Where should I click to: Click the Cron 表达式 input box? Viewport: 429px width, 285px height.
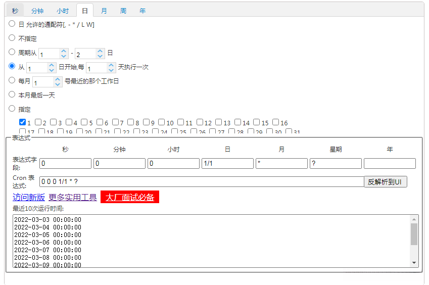[x=202, y=181]
